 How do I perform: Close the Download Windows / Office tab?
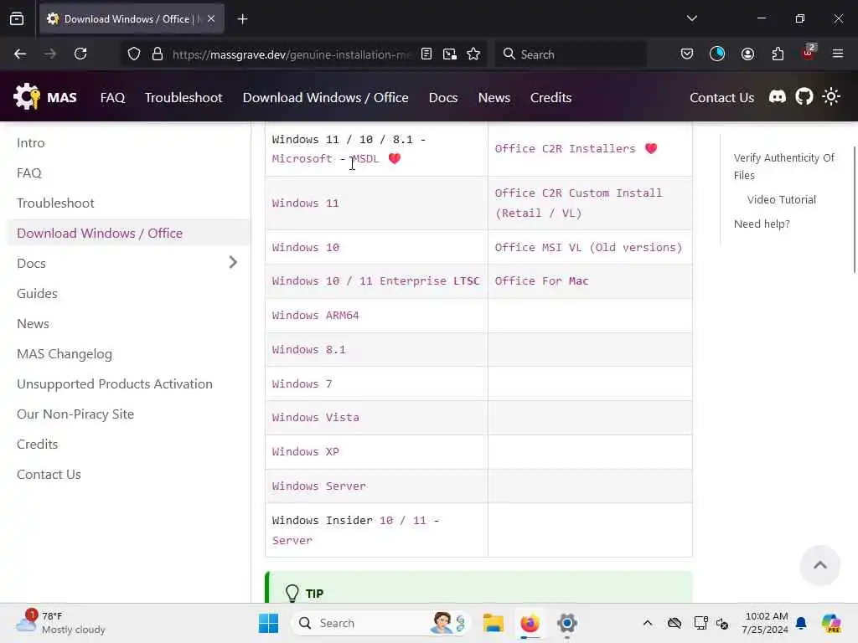(x=211, y=18)
